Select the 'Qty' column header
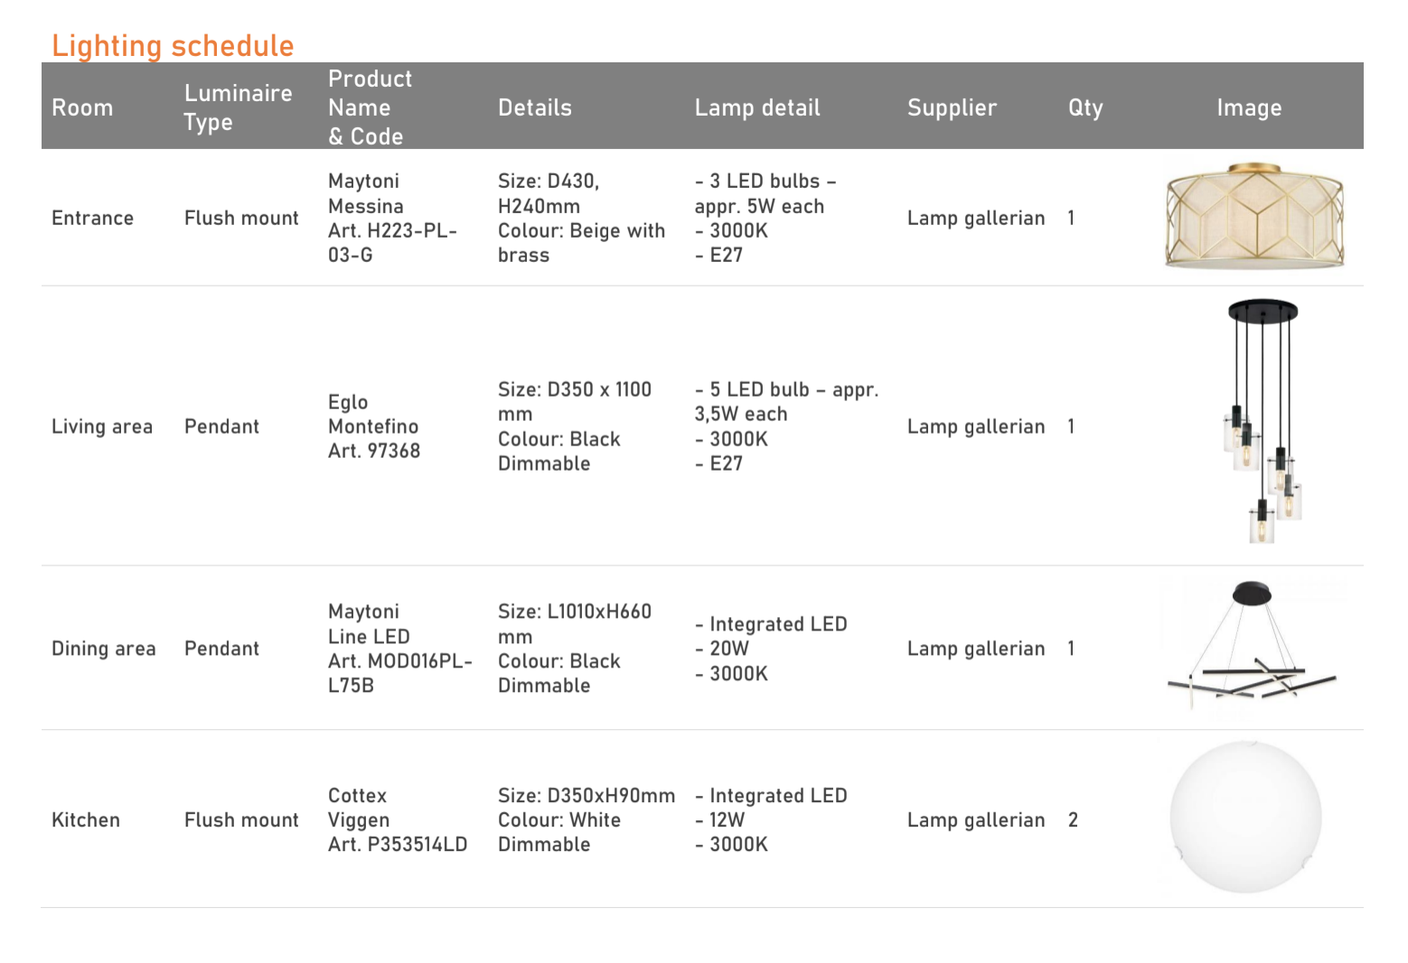The image size is (1408, 963). (x=1085, y=108)
